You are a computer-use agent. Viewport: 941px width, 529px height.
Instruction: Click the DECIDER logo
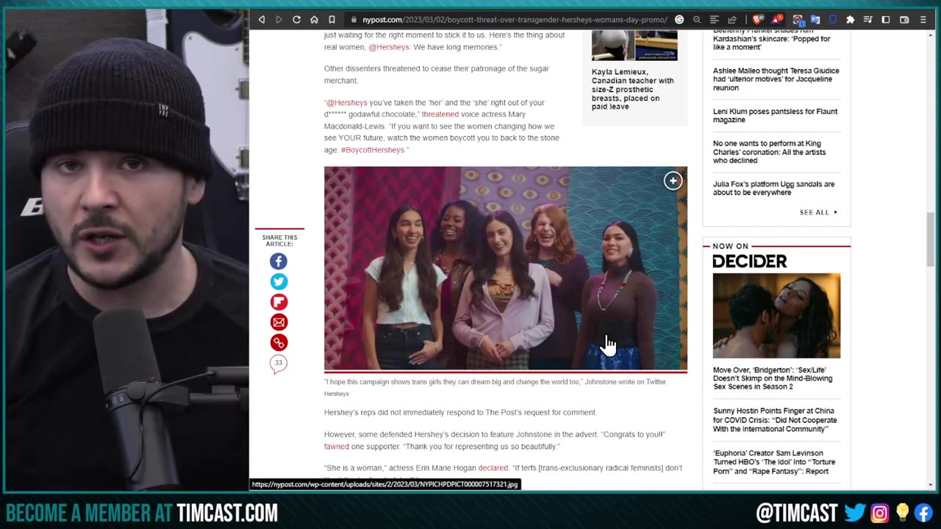749,262
